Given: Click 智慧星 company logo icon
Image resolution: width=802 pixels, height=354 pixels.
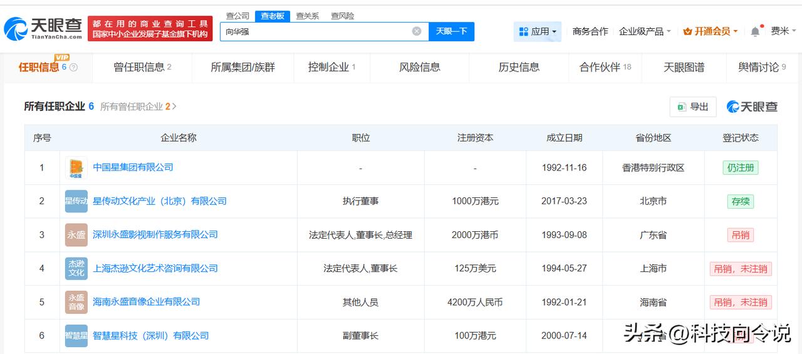Looking at the screenshot, I should click(x=76, y=336).
